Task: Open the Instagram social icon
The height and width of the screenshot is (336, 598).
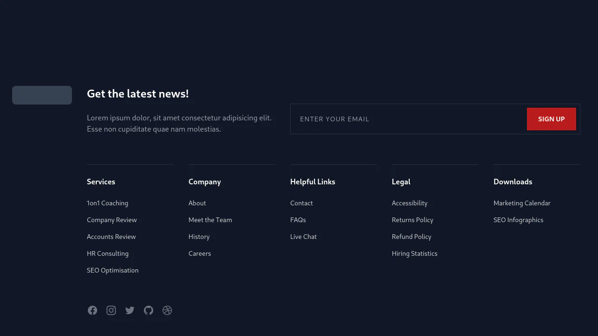Action: click(x=111, y=310)
